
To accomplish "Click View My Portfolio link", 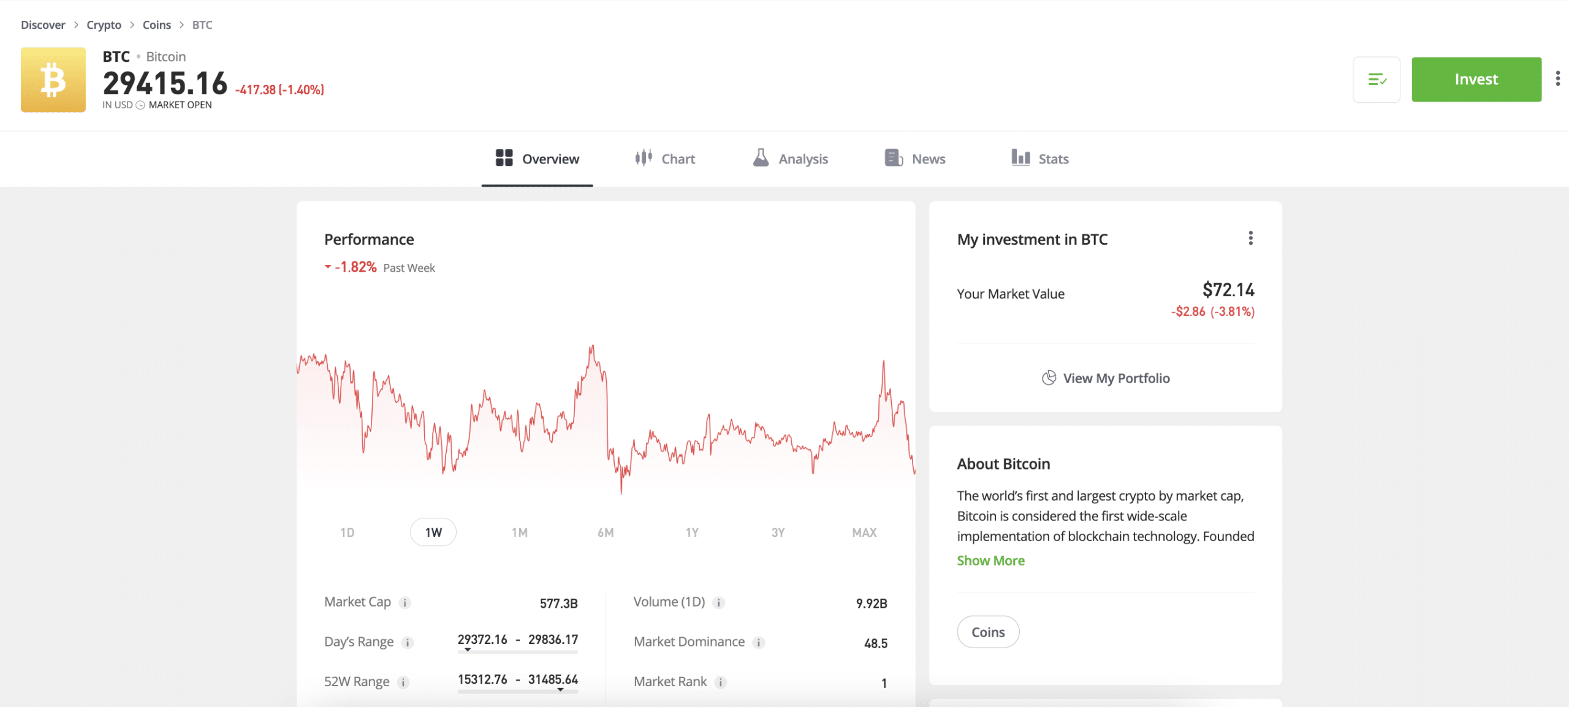I will pos(1106,378).
